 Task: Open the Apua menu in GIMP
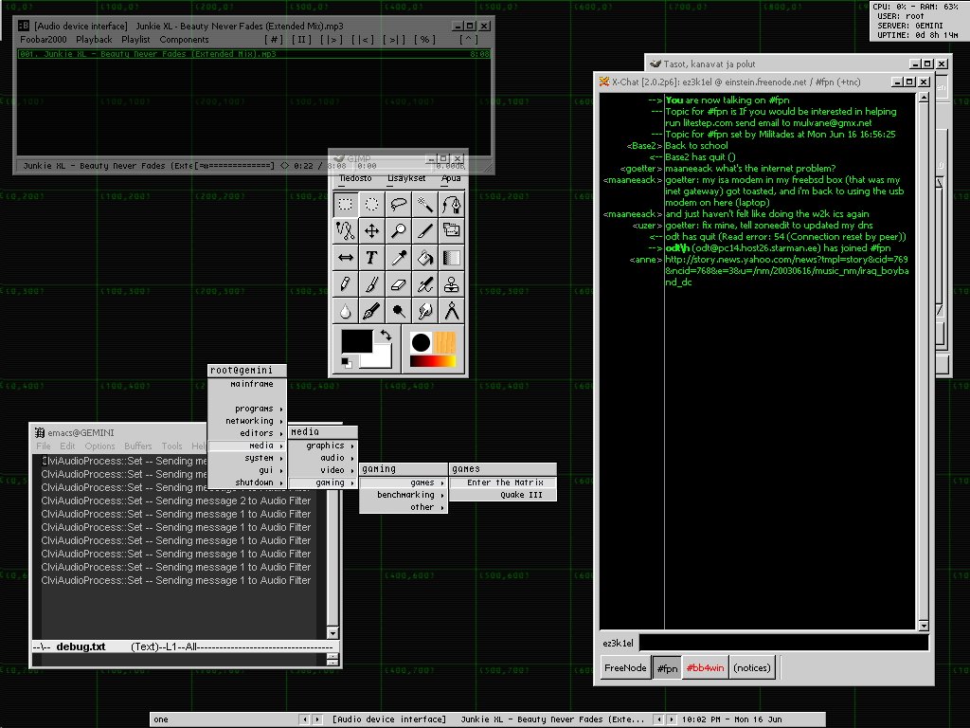pyautogui.click(x=451, y=178)
